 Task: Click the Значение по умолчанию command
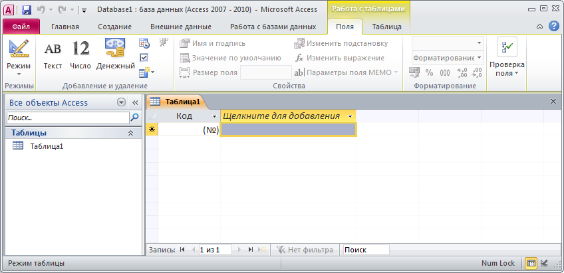pyautogui.click(x=230, y=58)
